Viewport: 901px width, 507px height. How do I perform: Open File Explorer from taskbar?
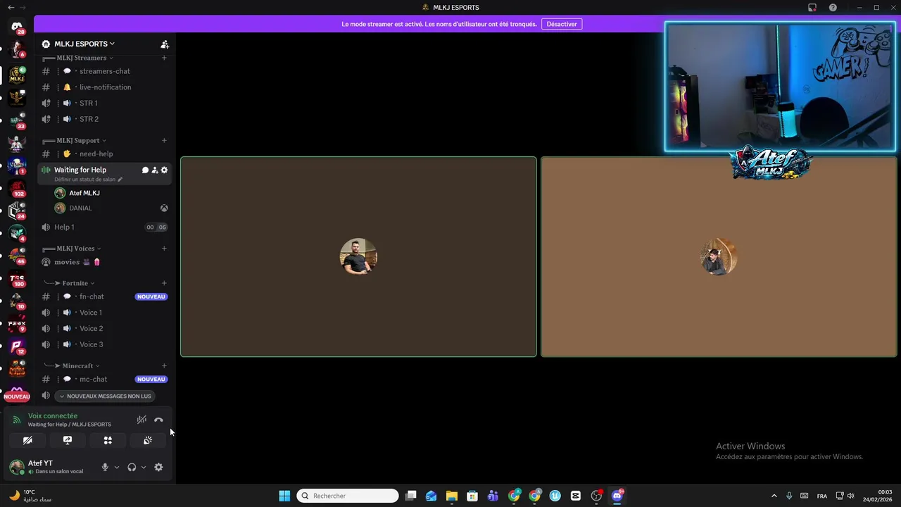[x=451, y=496]
